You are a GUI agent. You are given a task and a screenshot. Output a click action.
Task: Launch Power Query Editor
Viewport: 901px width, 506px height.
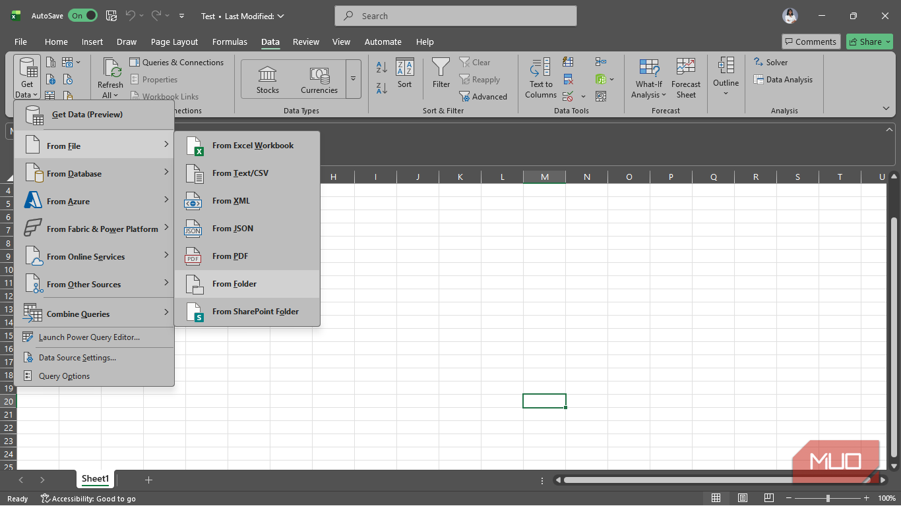pyautogui.click(x=94, y=337)
